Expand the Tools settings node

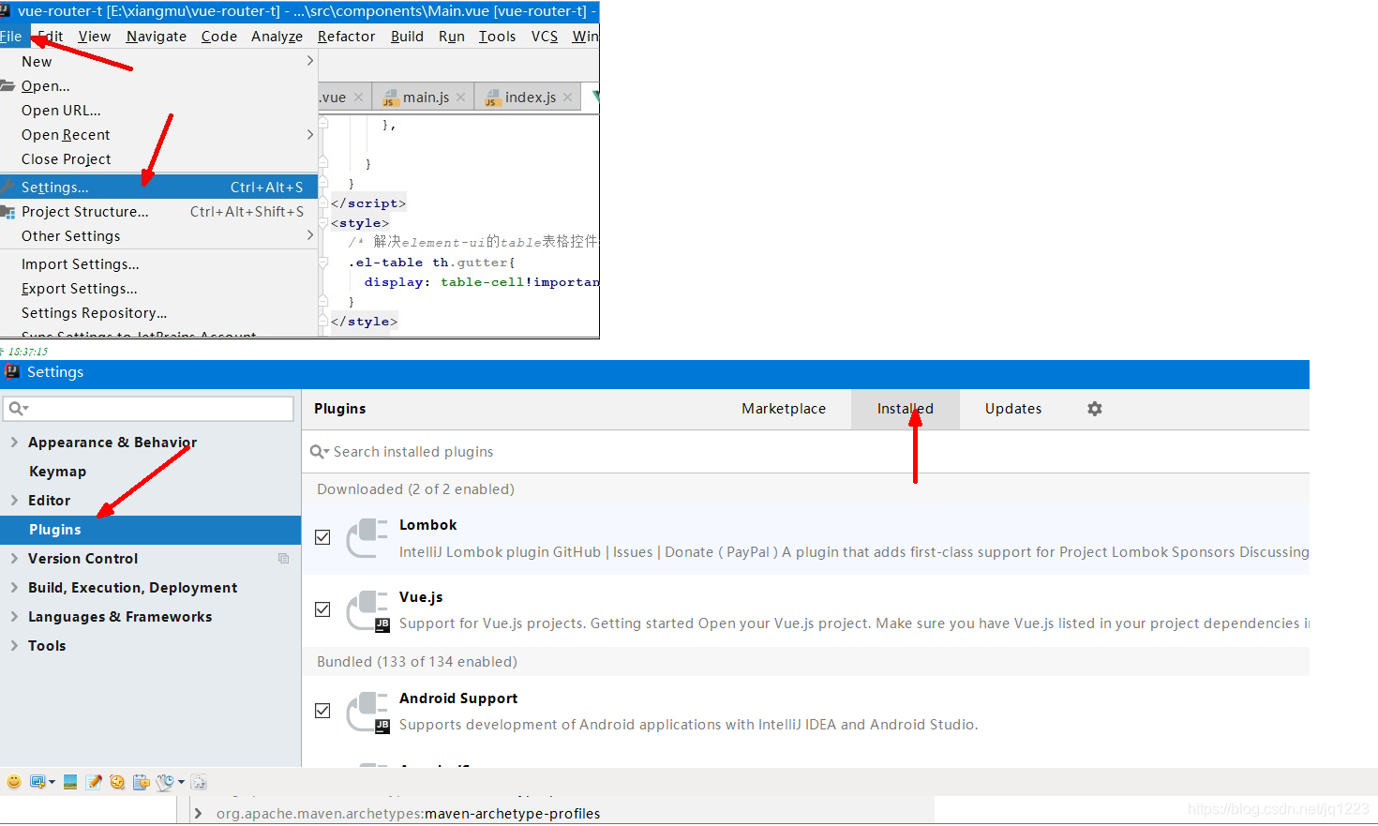(x=14, y=646)
